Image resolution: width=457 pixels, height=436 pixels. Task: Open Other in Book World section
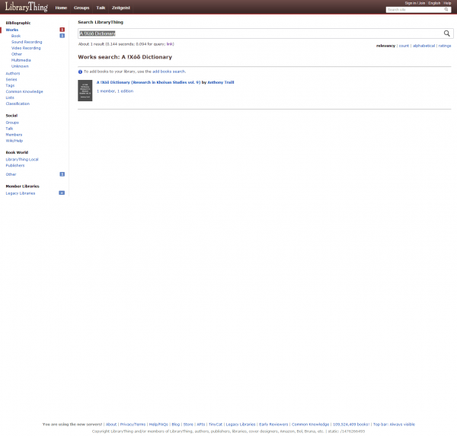(11, 174)
